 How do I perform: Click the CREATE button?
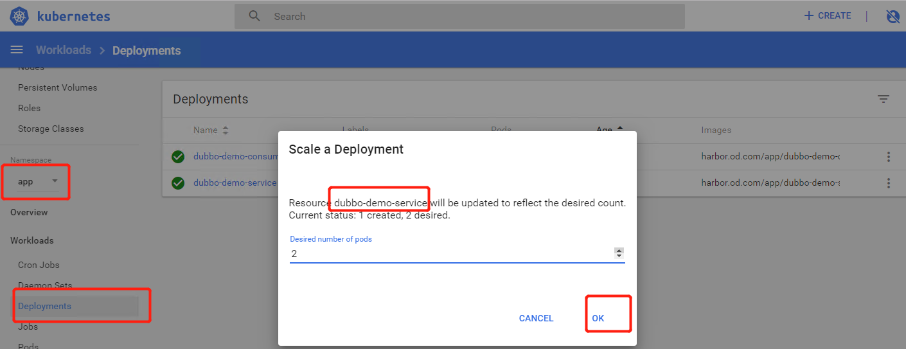828,16
